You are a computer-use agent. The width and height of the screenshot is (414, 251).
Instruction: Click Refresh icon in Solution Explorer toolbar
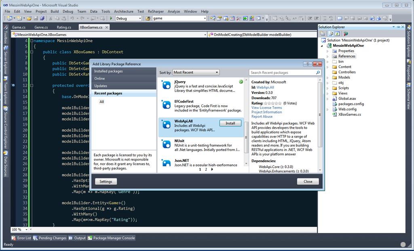click(x=337, y=33)
